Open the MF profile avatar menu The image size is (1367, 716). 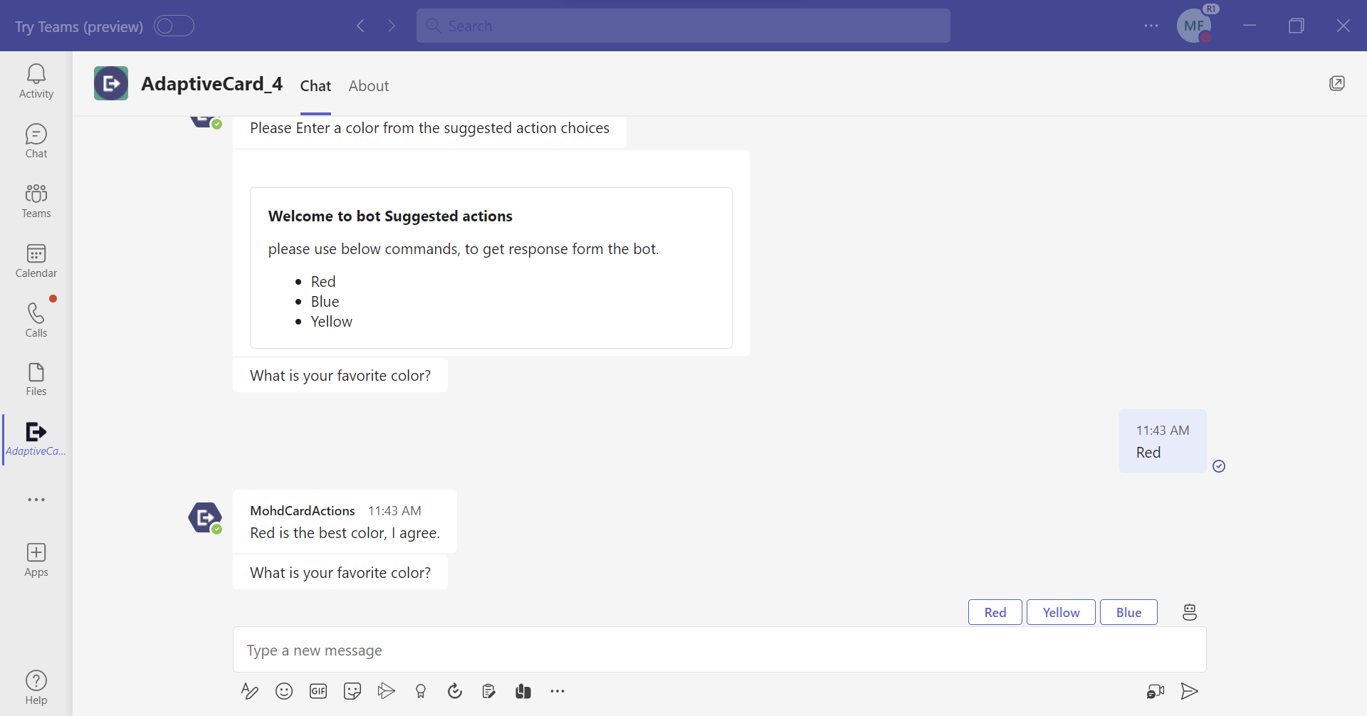point(1195,26)
